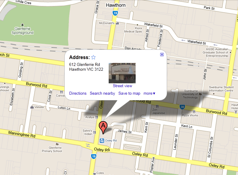Click the Oxley Rd tram stop icon
The height and width of the screenshot is (175, 238).
[102, 141]
